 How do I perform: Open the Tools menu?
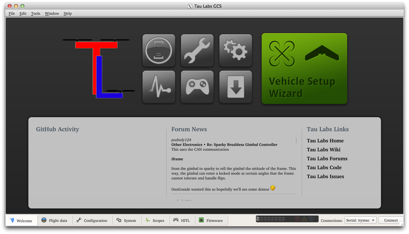36,13
